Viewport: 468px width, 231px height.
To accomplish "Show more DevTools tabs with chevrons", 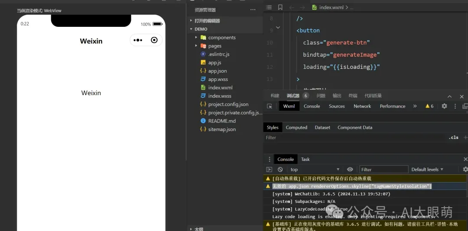I will tap(415, 106).
